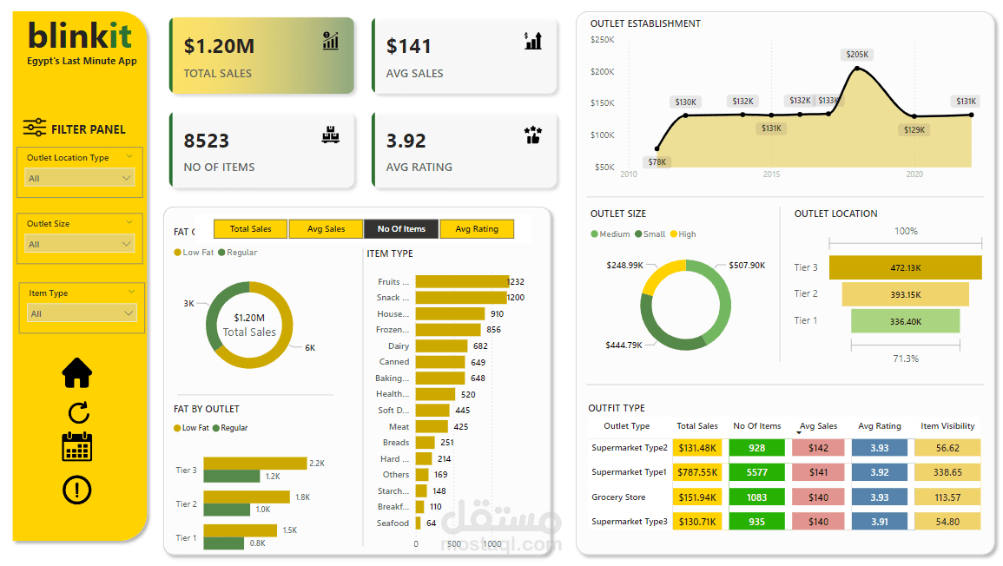
Task: Click the Avg Sales card bar icon
Action: [533, 41]
